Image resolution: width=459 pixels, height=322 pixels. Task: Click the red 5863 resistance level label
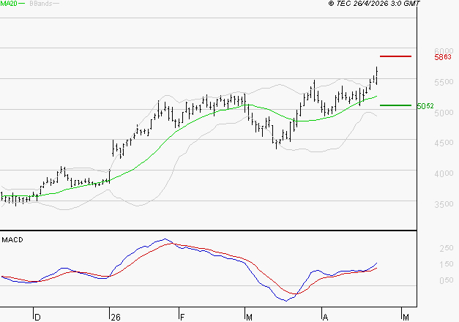(443, 57)
